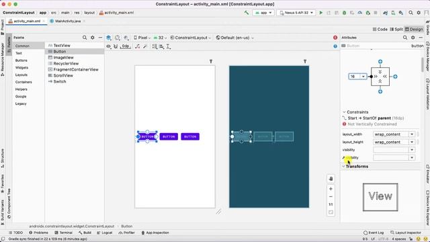Click the default margin 0dp button
Viewport: 430px width, 242px height.
pos(126,46)
